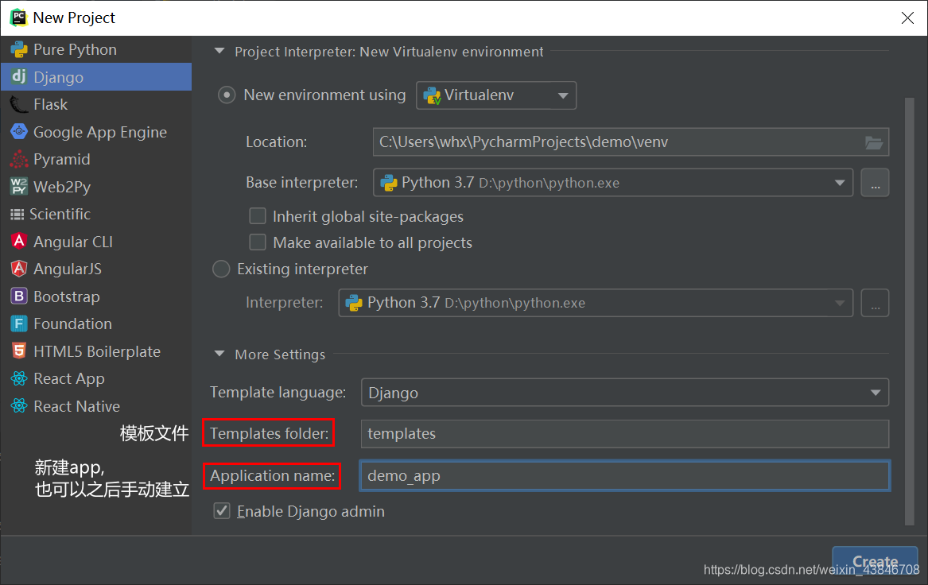Click the Bootstrap B icon

point(19,296)
